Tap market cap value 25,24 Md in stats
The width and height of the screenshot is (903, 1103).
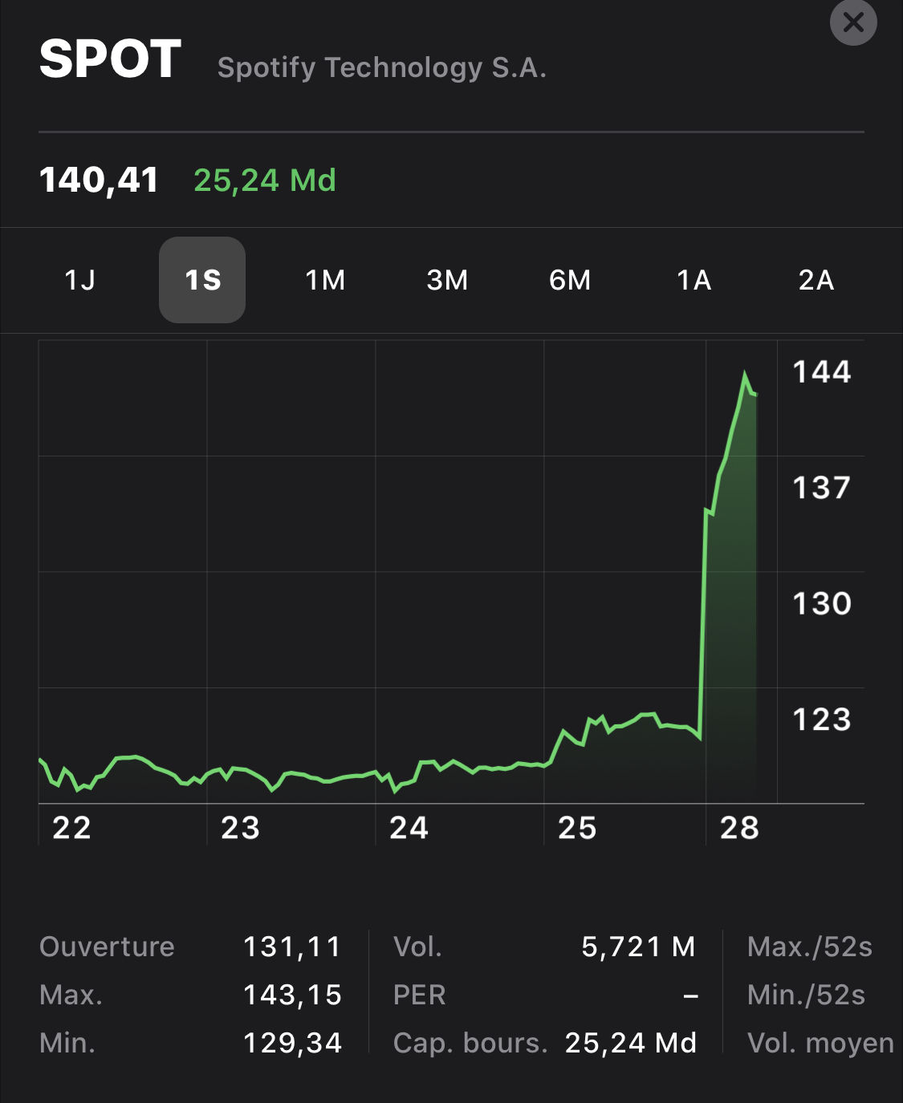pos(631,1043)
